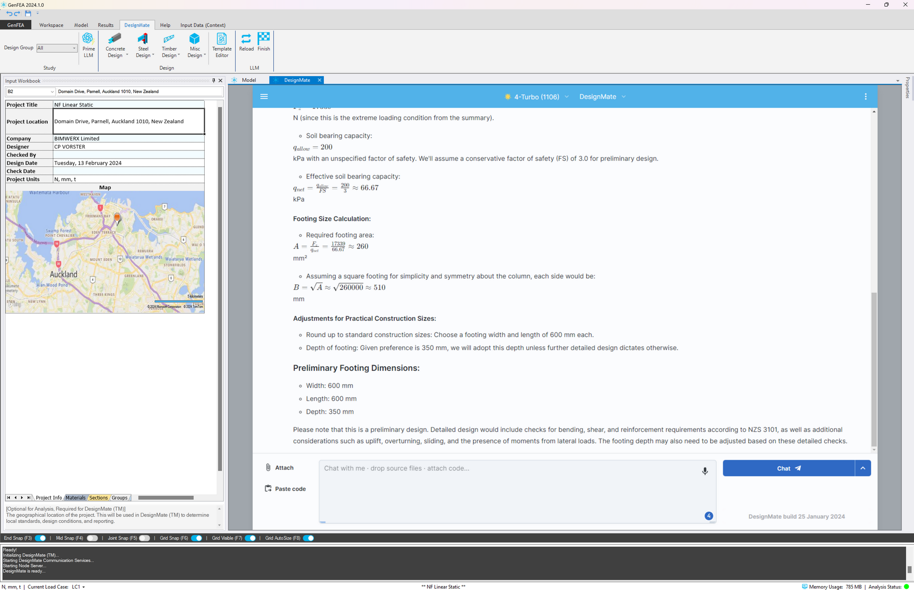Switch to the Materials sheet tab

[x=75, y=498]
